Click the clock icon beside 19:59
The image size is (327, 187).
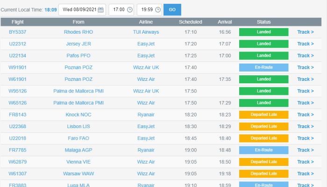[158, 9]
